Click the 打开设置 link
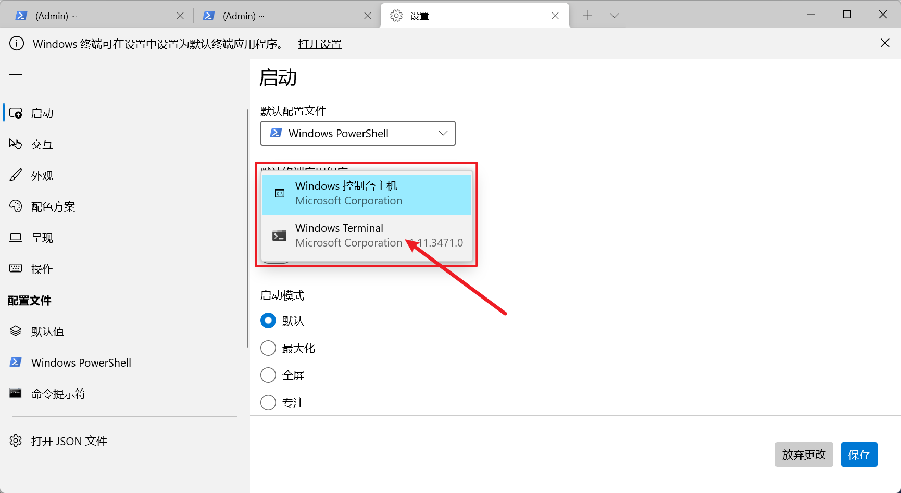 tap(319, 44)
